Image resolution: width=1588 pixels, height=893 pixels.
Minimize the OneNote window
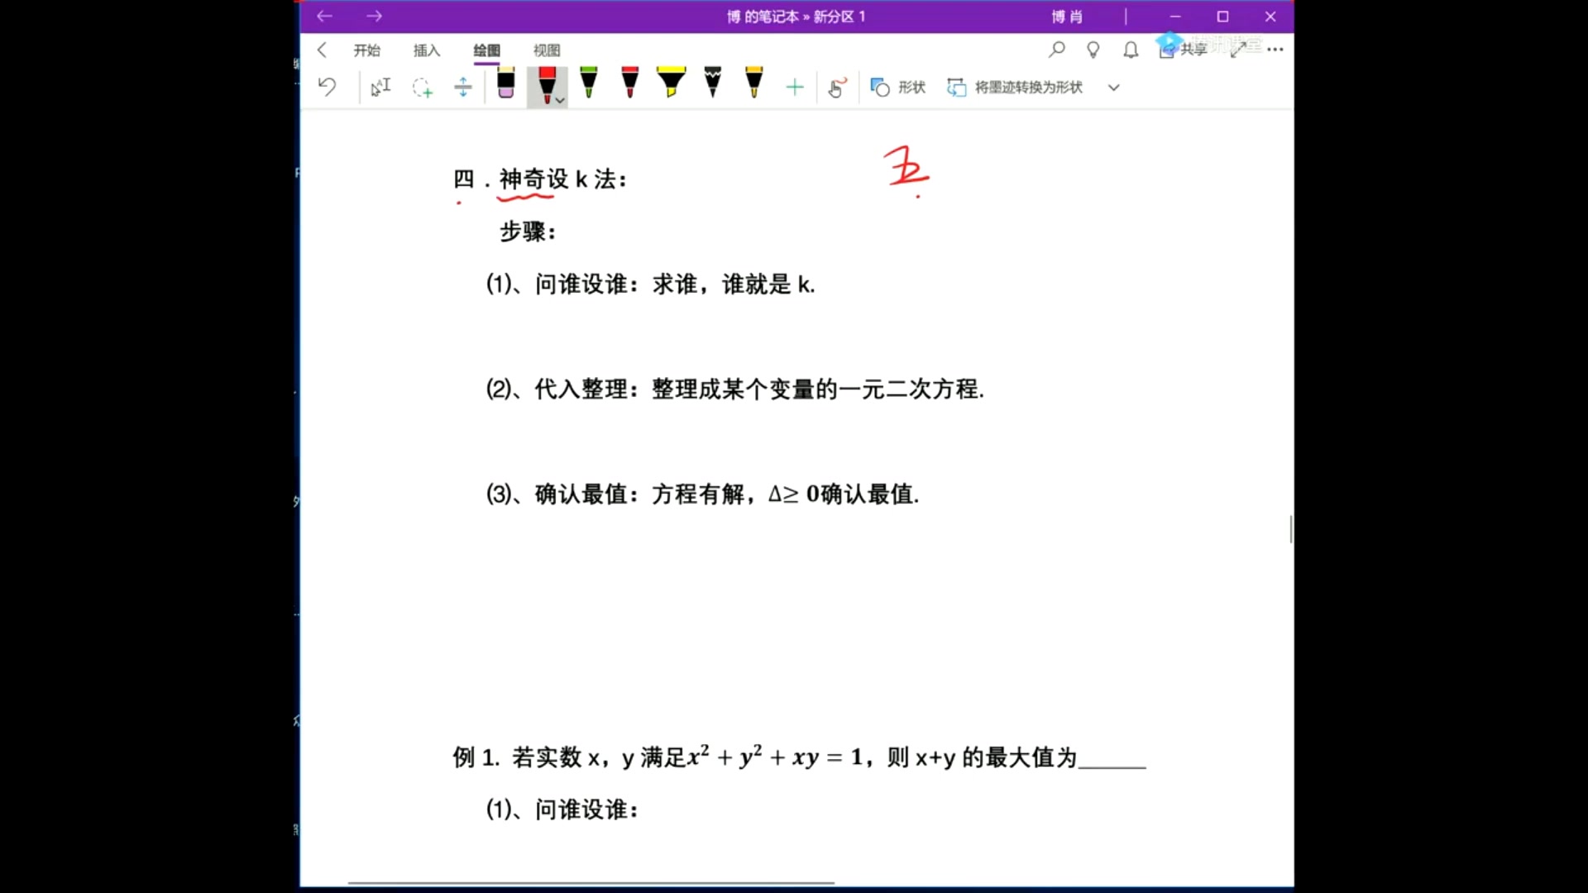tap(1175, 17)
